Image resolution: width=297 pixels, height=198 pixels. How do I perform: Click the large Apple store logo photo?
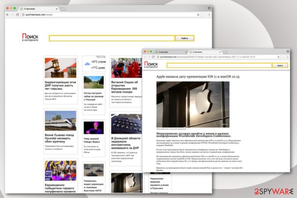point(193,104)
